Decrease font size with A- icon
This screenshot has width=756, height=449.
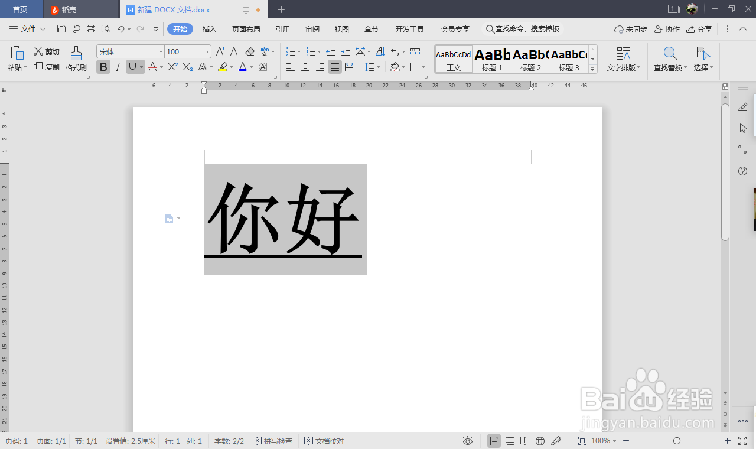pos(234,51)
